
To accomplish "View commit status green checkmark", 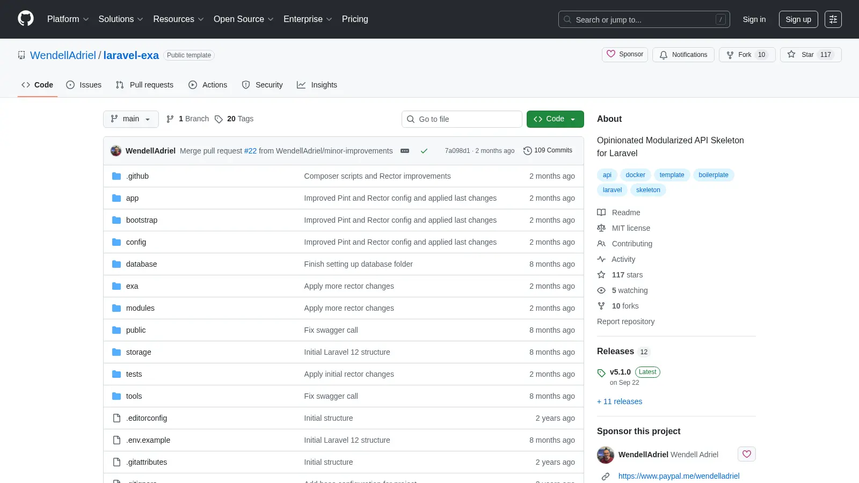I will point(424,151).
